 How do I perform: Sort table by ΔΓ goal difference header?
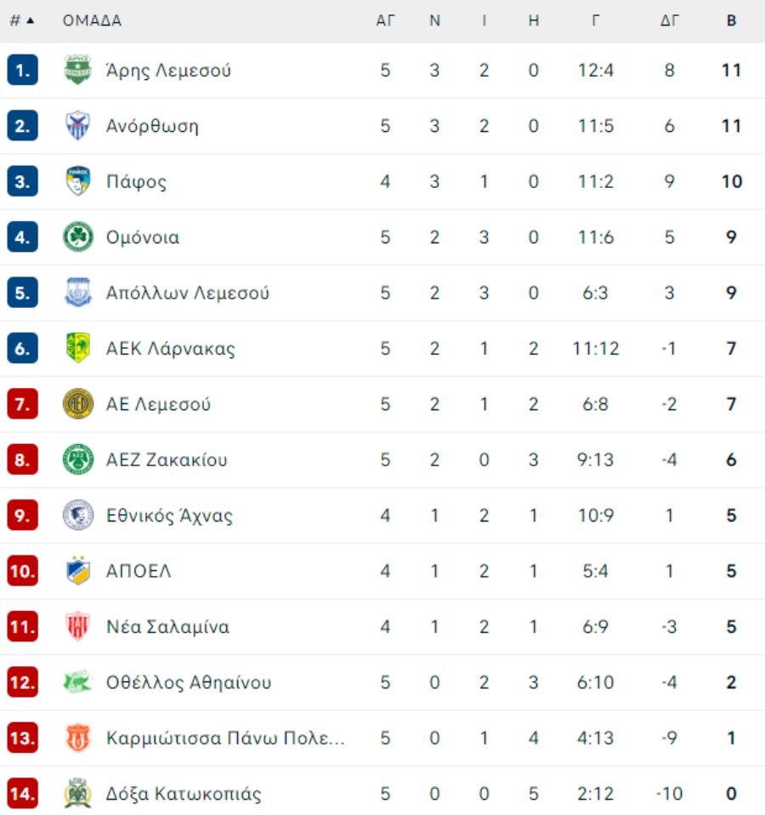(669, 20)
